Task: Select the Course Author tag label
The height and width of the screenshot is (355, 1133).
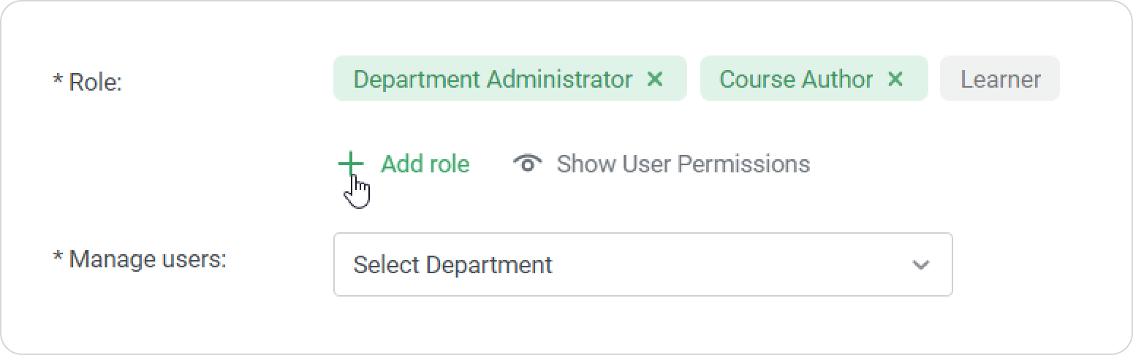Action: coord(795,79)
